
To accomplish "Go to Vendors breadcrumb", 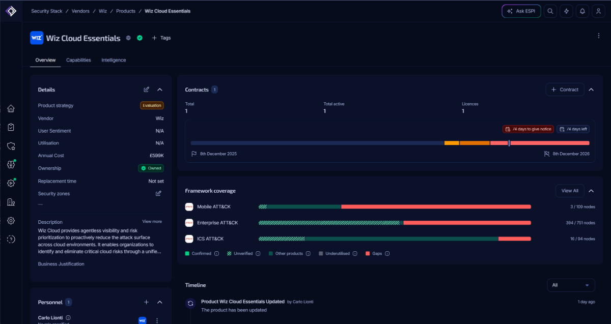I will (x=80, y=11).
